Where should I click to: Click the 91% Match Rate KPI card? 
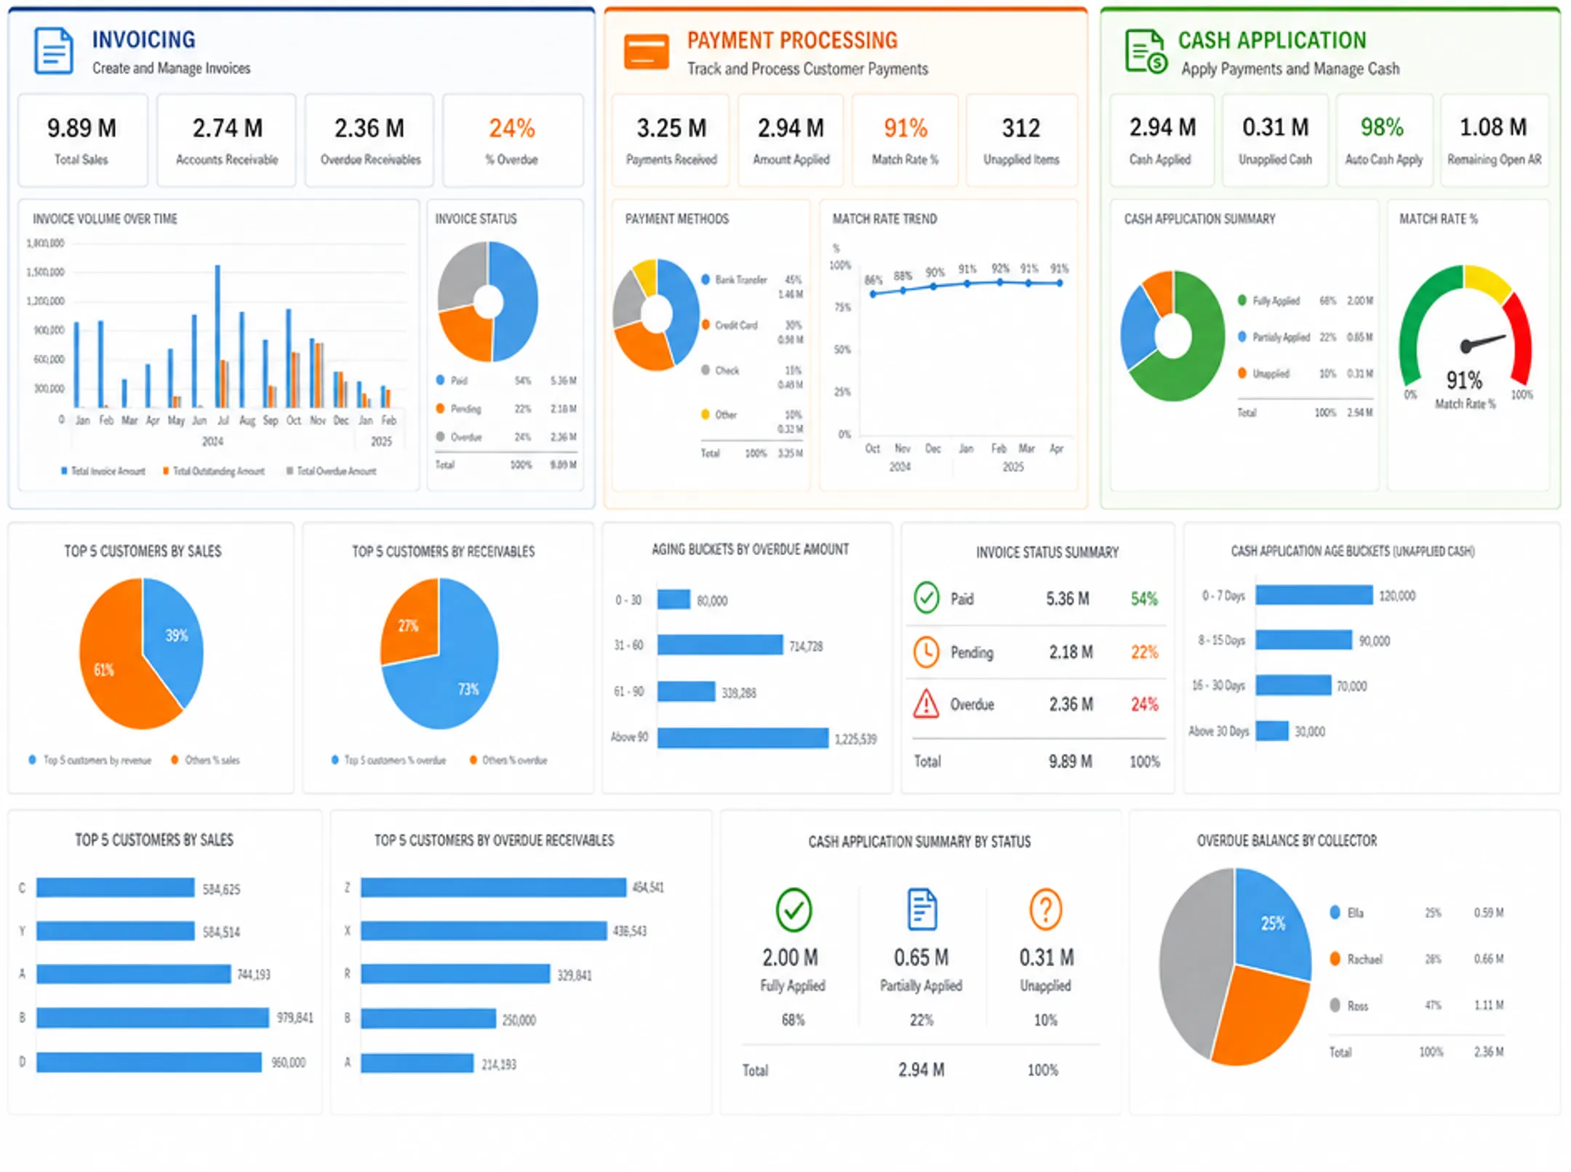pos(905,140)
